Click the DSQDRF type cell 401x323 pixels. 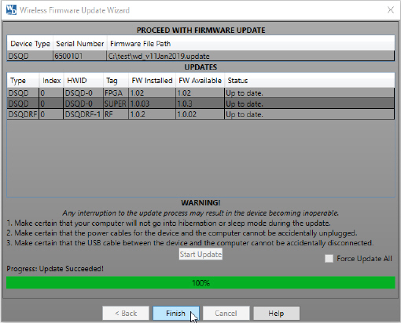(23, 114)
